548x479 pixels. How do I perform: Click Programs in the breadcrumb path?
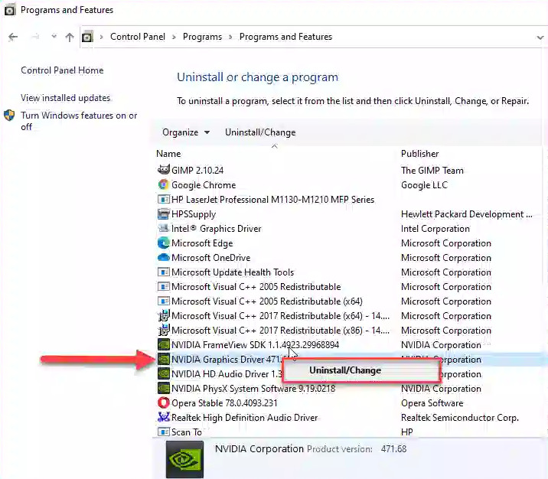point(202,37)
